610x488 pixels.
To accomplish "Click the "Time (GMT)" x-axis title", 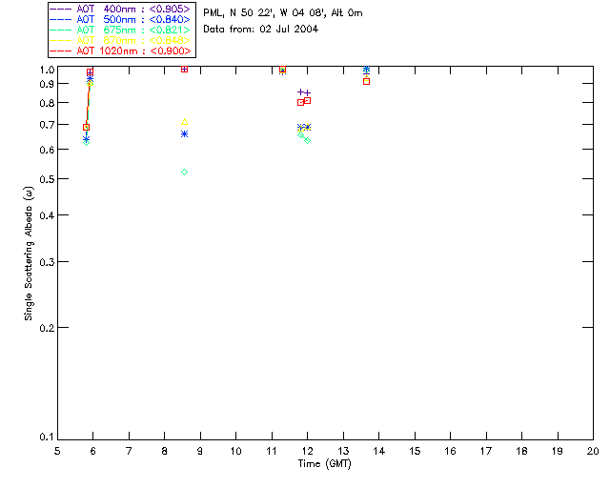I will click(325, 463).
